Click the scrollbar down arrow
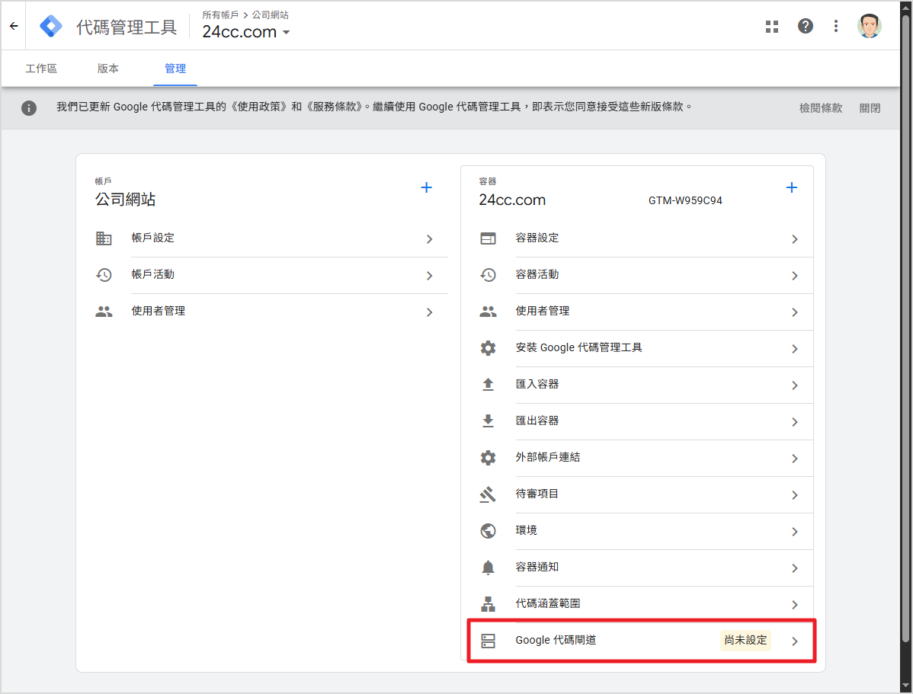This screenshot has width=913, height=694. pyautogui.click(x=906, y=686)
